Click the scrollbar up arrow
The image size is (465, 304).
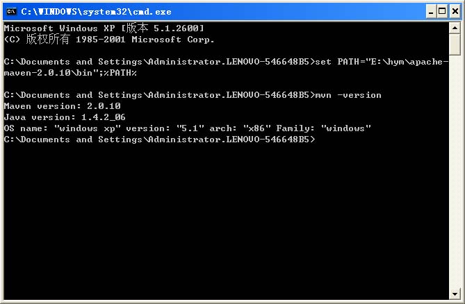pyautogui.click(x=455, y=28)
